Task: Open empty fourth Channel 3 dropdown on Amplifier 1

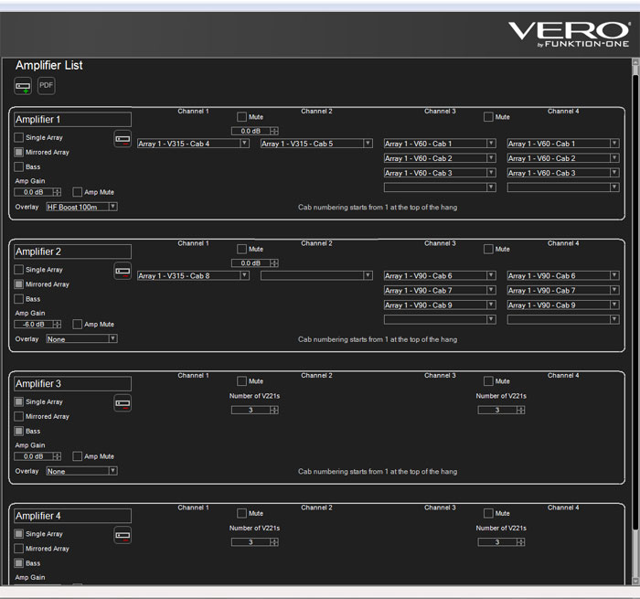Action: pos(440,187)
